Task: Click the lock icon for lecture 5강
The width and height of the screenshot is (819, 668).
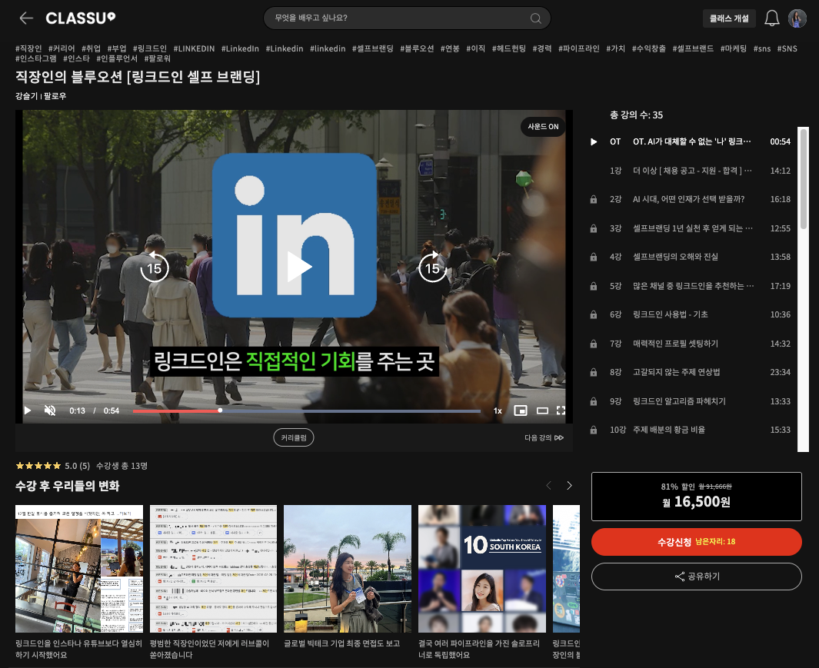Action: [x=594, y=286]
